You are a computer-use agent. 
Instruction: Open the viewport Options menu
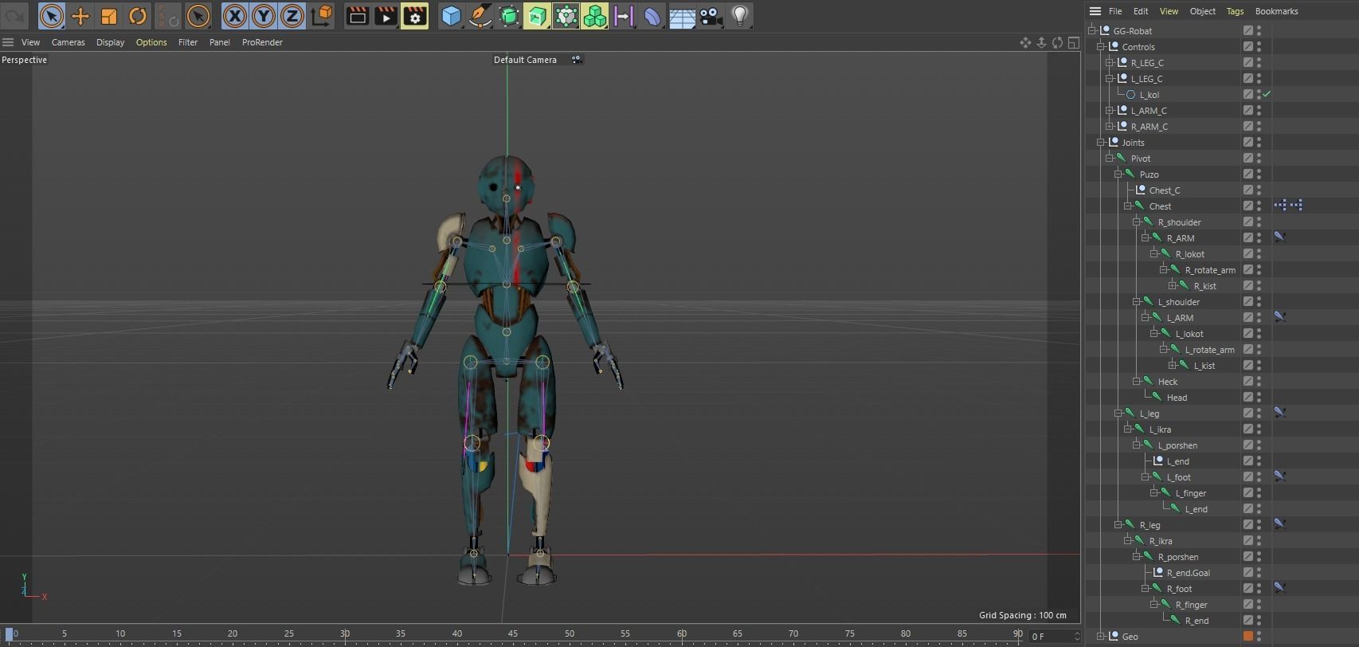tap(151, 42)
